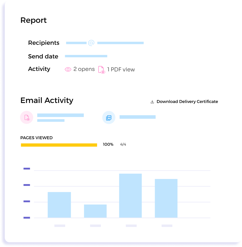Open the blue PDF document icon in Email Activity
The image size is (242, 247).
click(108, 117)
